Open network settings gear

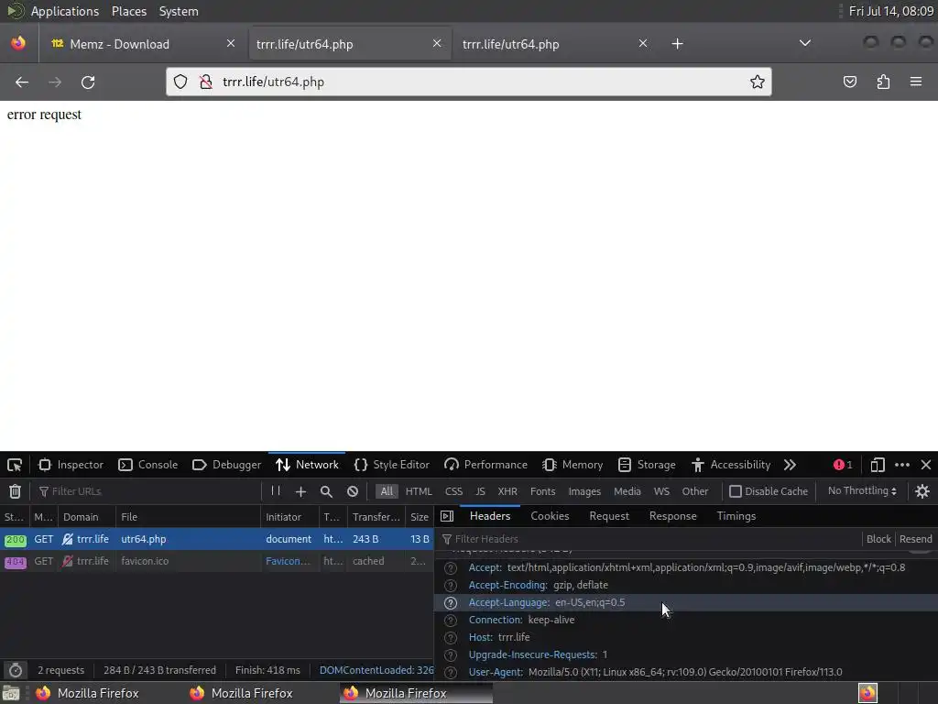click(x=922, y=491)
